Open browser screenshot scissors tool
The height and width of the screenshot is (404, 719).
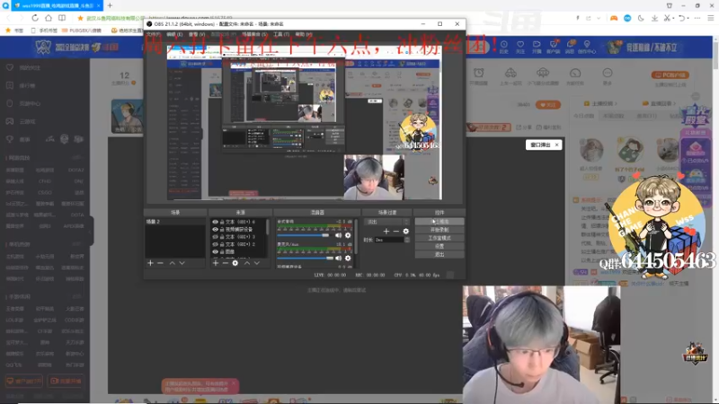(x=667, y=18)
